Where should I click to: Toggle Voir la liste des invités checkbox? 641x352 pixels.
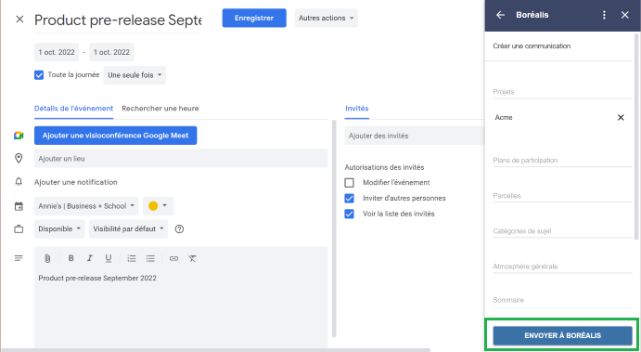(x=349, y=214)
